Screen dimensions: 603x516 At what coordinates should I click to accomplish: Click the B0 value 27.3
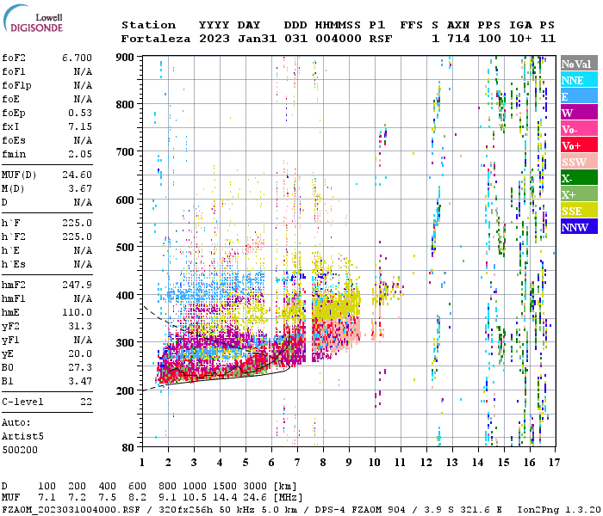click(80, 368)
